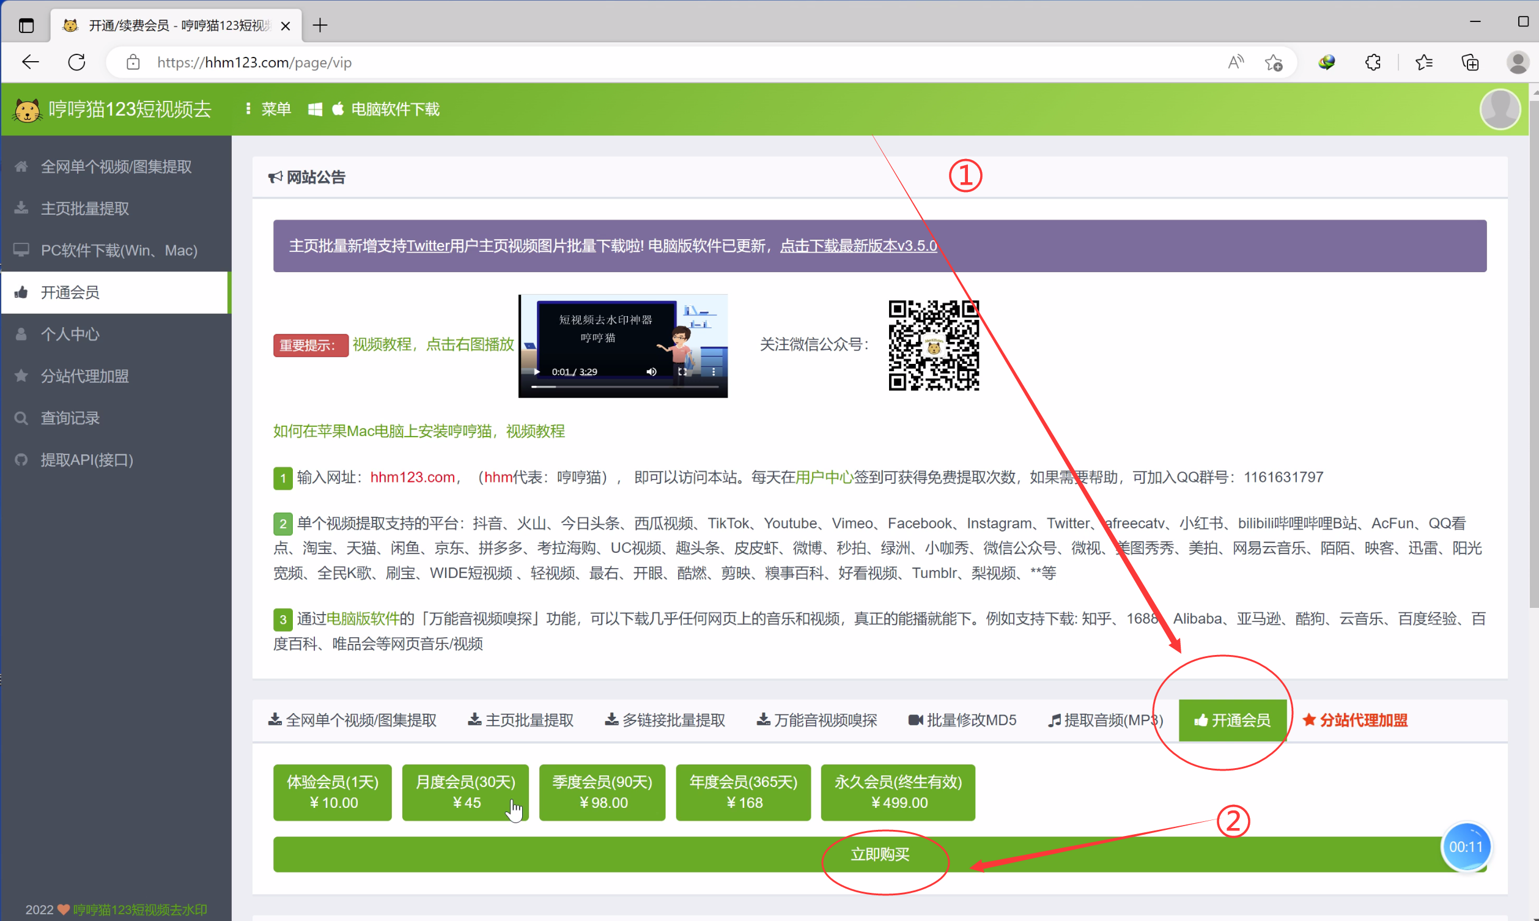Click browser refresh icon
Screen dimensions: 1539x921
[x=76, y=62]
